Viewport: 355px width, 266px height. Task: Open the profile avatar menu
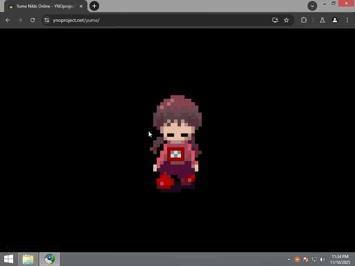(x=335, y=20)
